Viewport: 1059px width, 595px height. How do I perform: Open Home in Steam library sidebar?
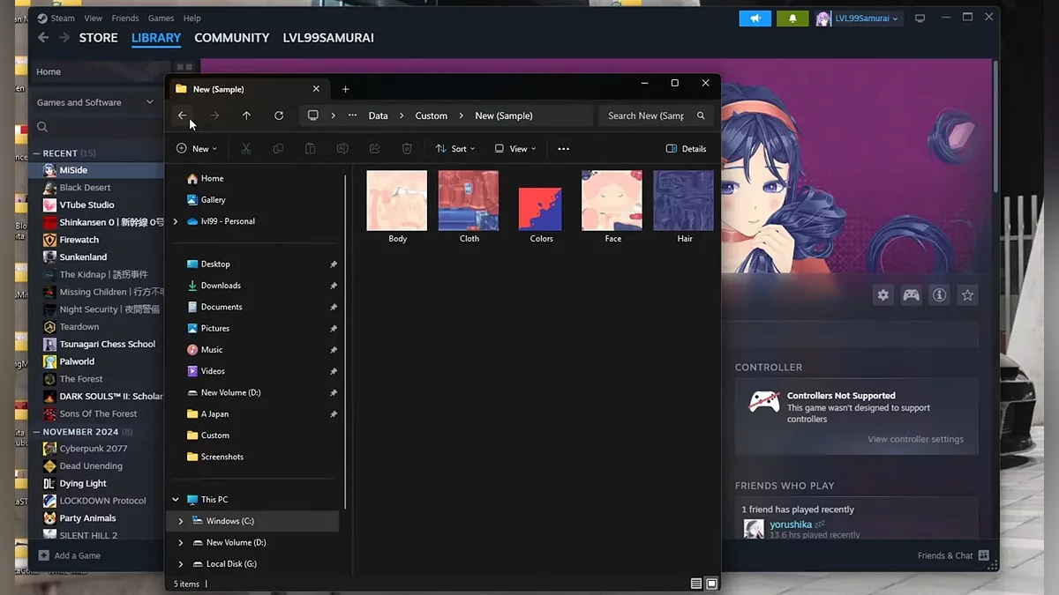click(49, 72)
